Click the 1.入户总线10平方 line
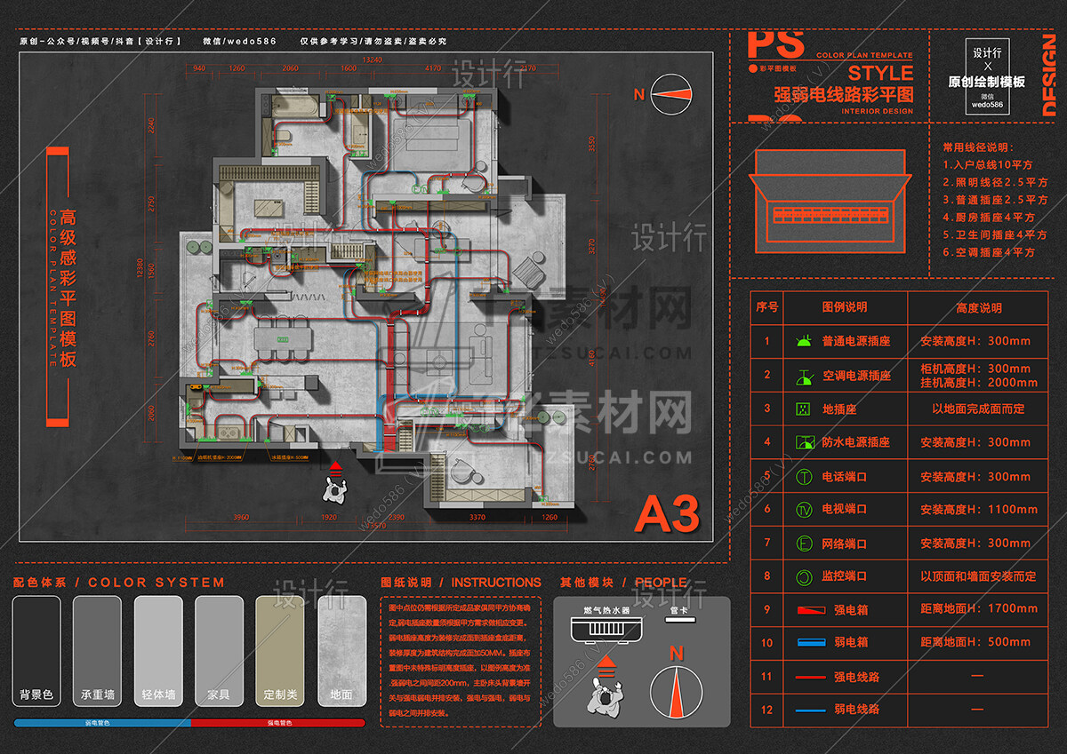 [988, 164]
